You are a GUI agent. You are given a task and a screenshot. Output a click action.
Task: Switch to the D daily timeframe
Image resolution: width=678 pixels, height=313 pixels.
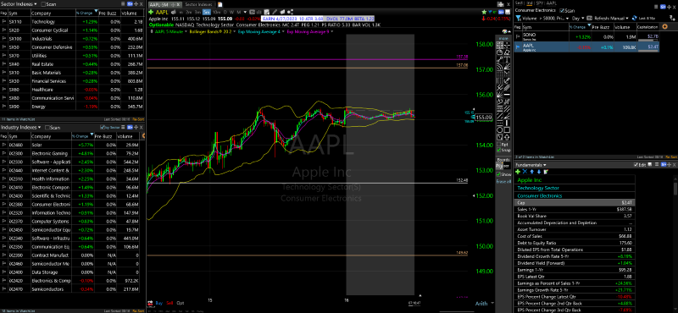coord(225,12)
